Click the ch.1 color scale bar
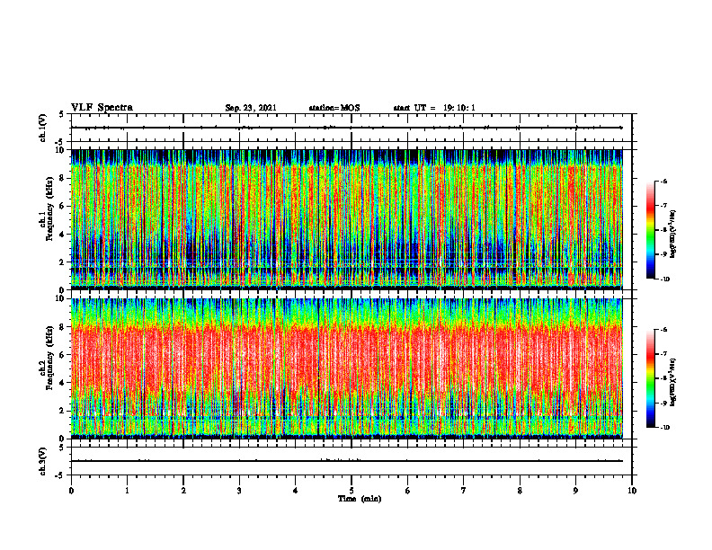 click(650, 230)
